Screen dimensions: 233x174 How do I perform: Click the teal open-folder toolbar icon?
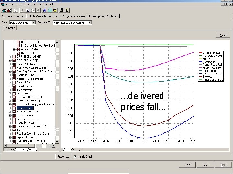[x=4, y=10]
